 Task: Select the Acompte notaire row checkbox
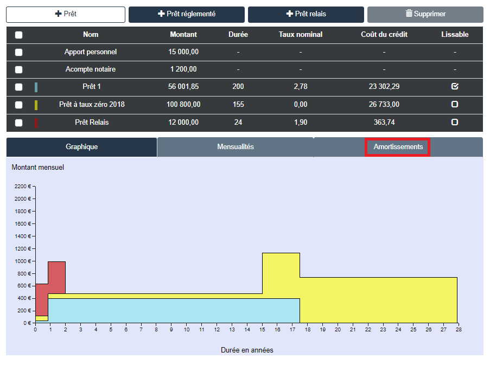[19, 69]
